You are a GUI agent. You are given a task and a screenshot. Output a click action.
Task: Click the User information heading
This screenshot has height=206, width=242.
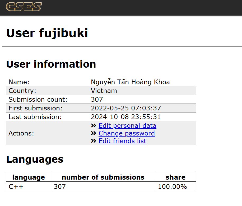click(51, 64)
